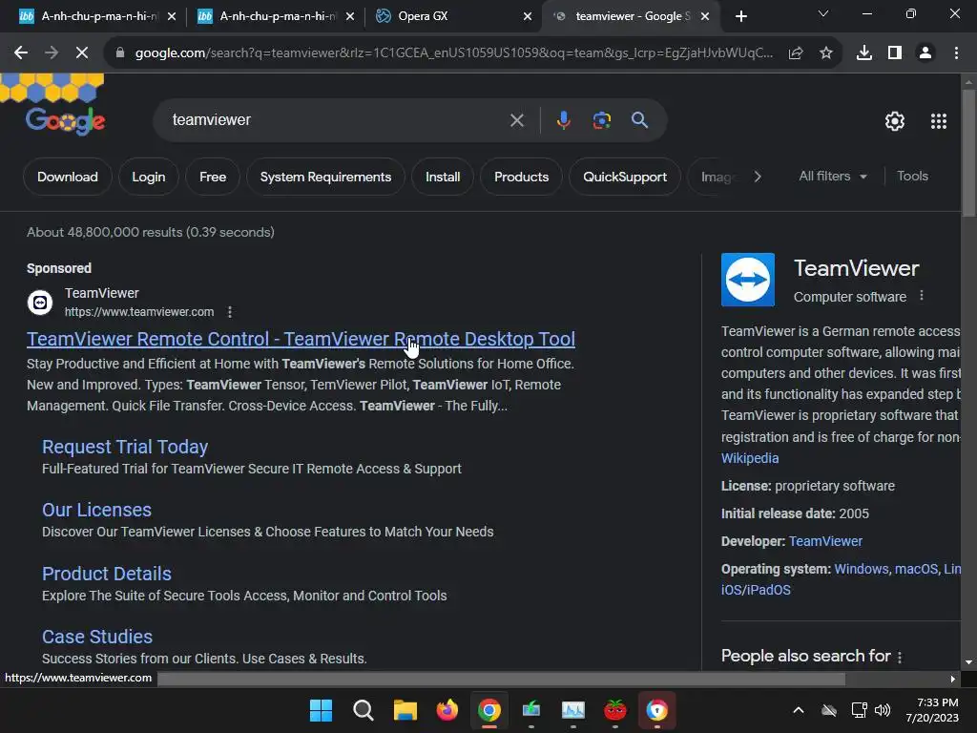Viewport: 977px width, 733px height.
Task: Open the clock showing 7:33 PM
Action: click(932, 710)
